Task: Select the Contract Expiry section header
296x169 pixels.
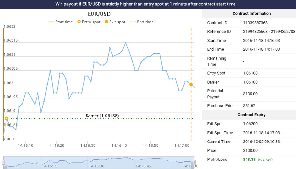Action: point(251,115)
